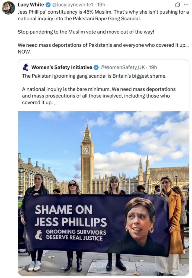
Task: Click the helmet logo on the banner
Action: [x=39, y=235]
